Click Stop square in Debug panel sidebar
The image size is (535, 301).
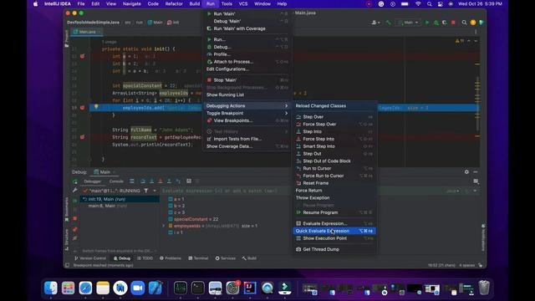(75, 218)
